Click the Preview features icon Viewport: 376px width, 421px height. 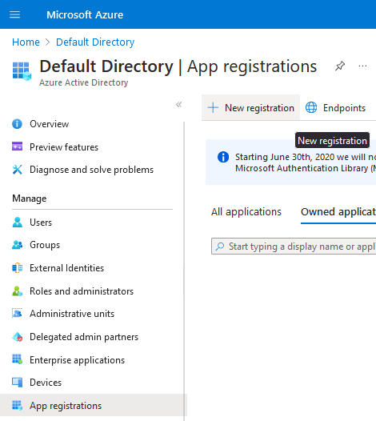[17, 146]
